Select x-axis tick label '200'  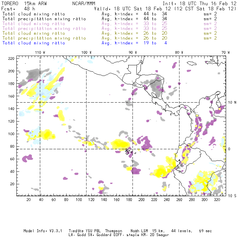142,200
